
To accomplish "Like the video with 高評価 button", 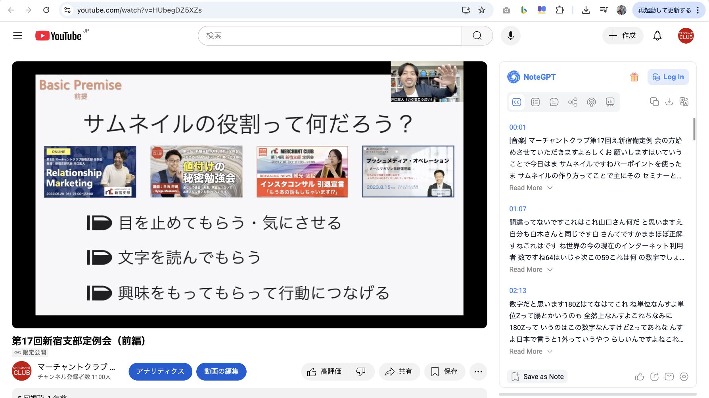I will 325,371.
